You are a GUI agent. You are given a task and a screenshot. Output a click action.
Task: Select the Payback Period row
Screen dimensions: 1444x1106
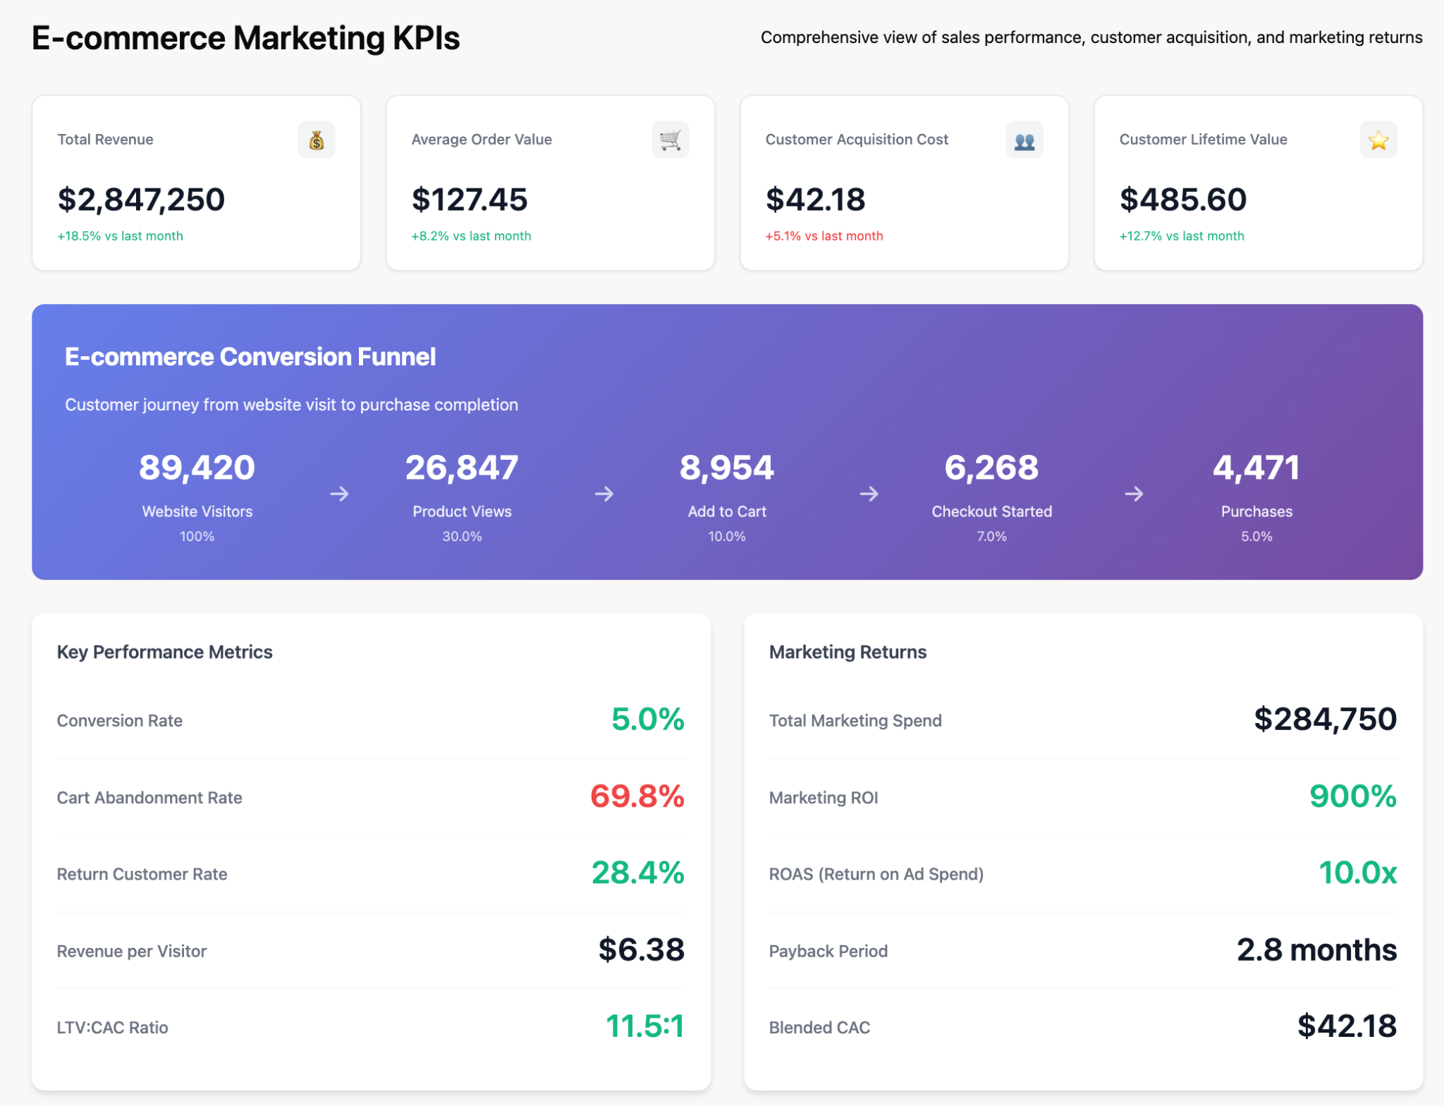(828, 950)
